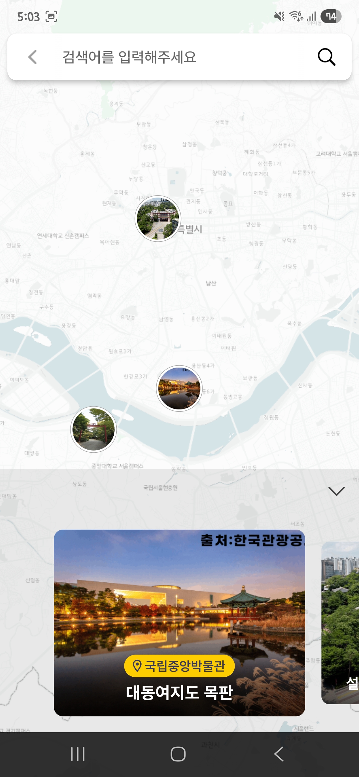Tap the 남산 label on map
This screenshot has height=777, width=359.
pos(211,283)
